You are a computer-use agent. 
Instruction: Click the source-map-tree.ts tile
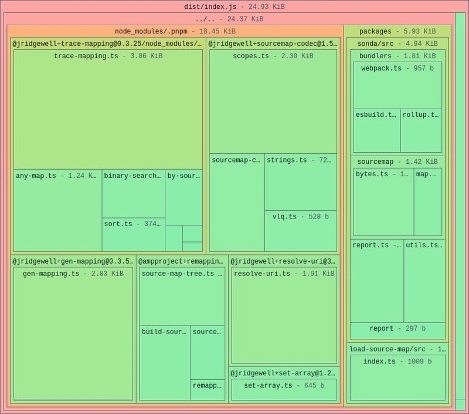point(182,298)
